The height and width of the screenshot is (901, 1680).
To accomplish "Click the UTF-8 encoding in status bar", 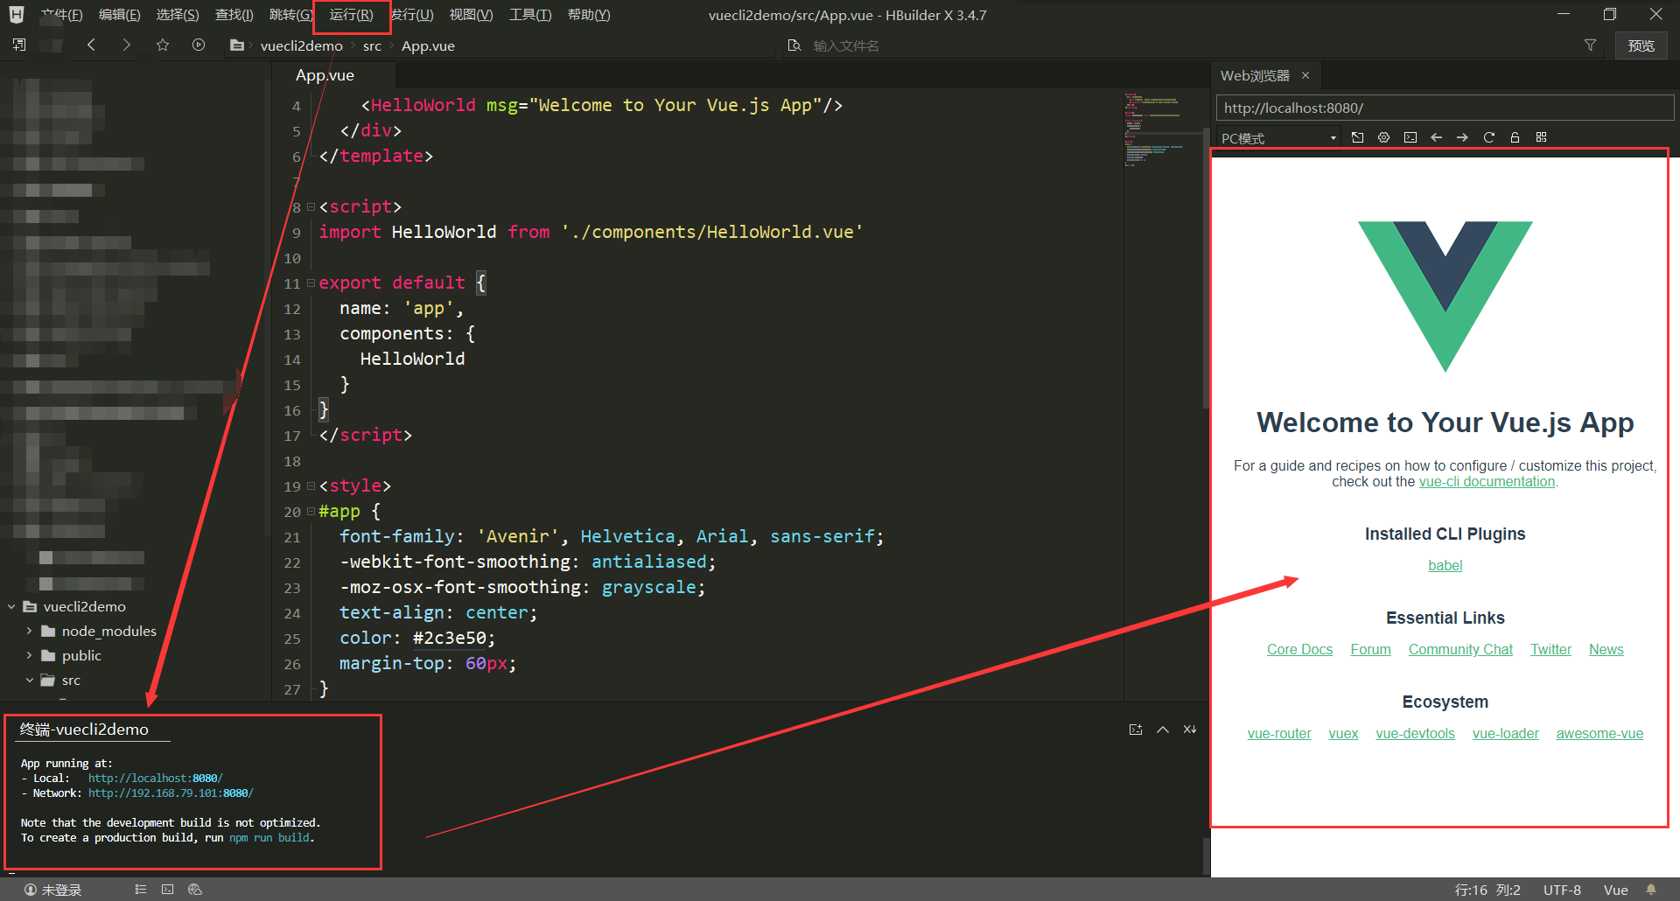I will tap(1562, 890).
